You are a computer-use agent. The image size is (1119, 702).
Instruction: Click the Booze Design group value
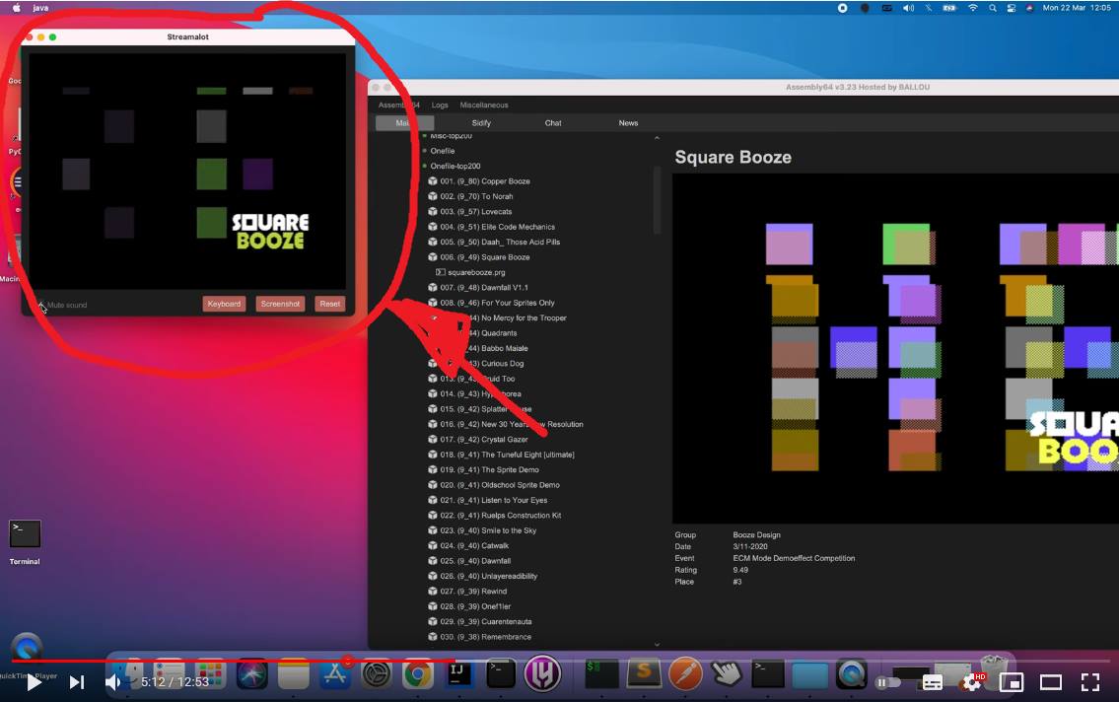pos(756,535)
